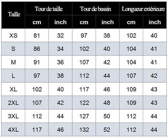The image size is (168, 138).
Task: Select the Taille header cell
Action: pyautogui.click(x=13, y=15)
